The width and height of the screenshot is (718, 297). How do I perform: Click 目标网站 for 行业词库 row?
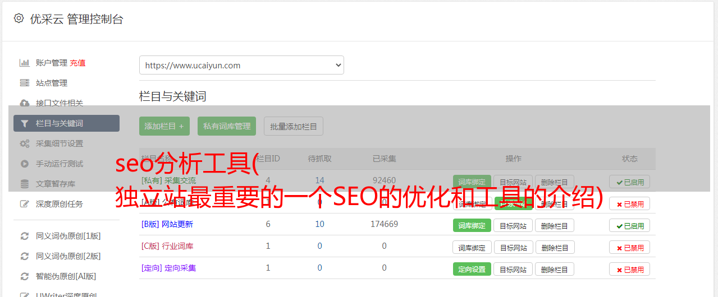tap(513, 247)
